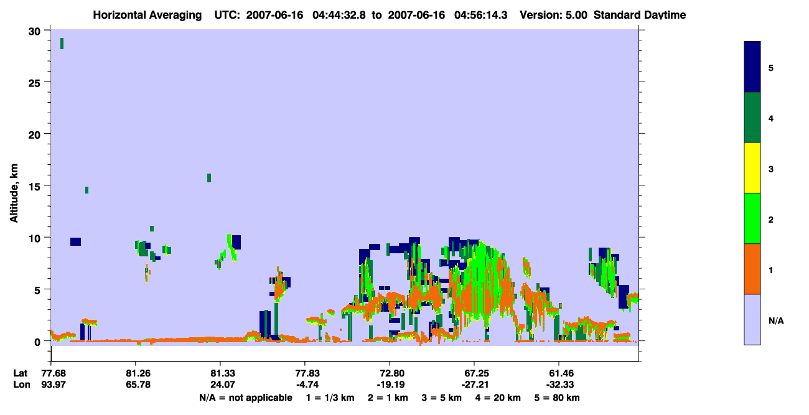Click the altitude tick label '10'
Viewport: 809px width, 415px height.
click(x=35, y=238)
